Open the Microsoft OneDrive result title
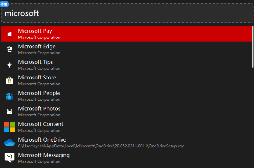This screenshot has width=254, height=168. pyautogui.click(x=42, y=140)
